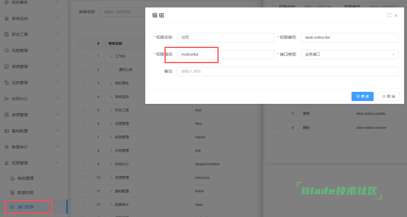Check the checkbox for 研发工具 row
The image size is (407, 217).
point(84,110)
